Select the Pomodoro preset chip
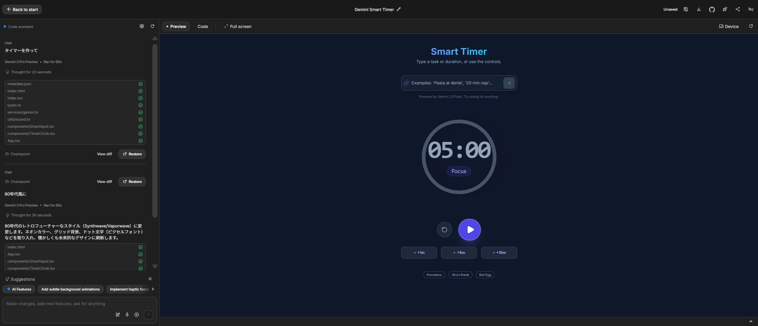This screenshot has height=326, width=758. 434,275
